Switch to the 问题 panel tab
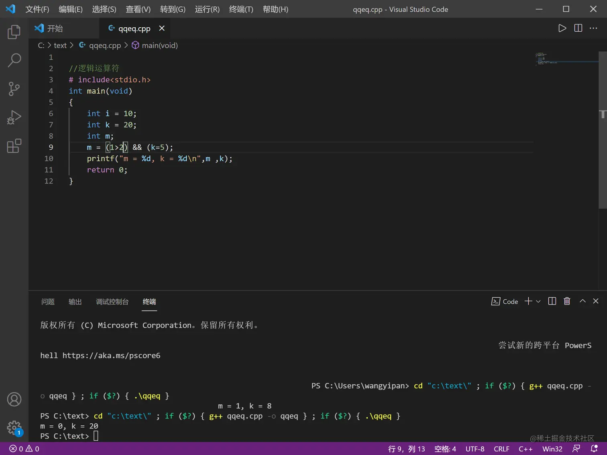 click(x=48, y=301)
